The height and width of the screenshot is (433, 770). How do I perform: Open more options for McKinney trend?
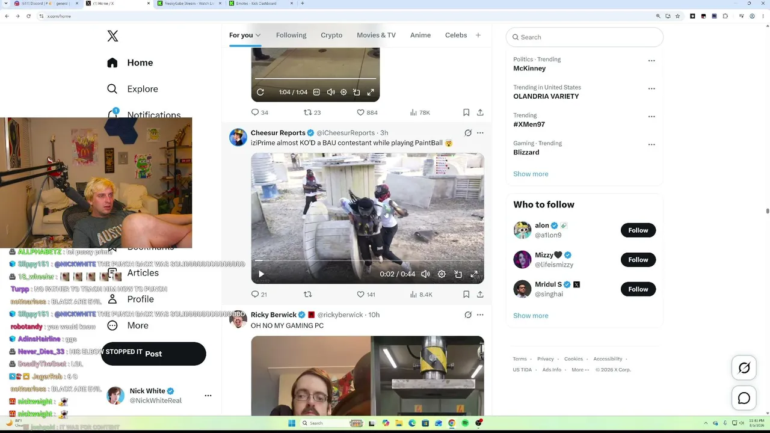(x=651, y=61)
